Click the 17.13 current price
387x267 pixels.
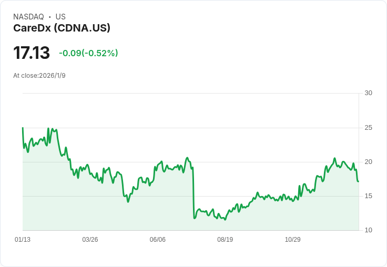click(x=32, y=53)
